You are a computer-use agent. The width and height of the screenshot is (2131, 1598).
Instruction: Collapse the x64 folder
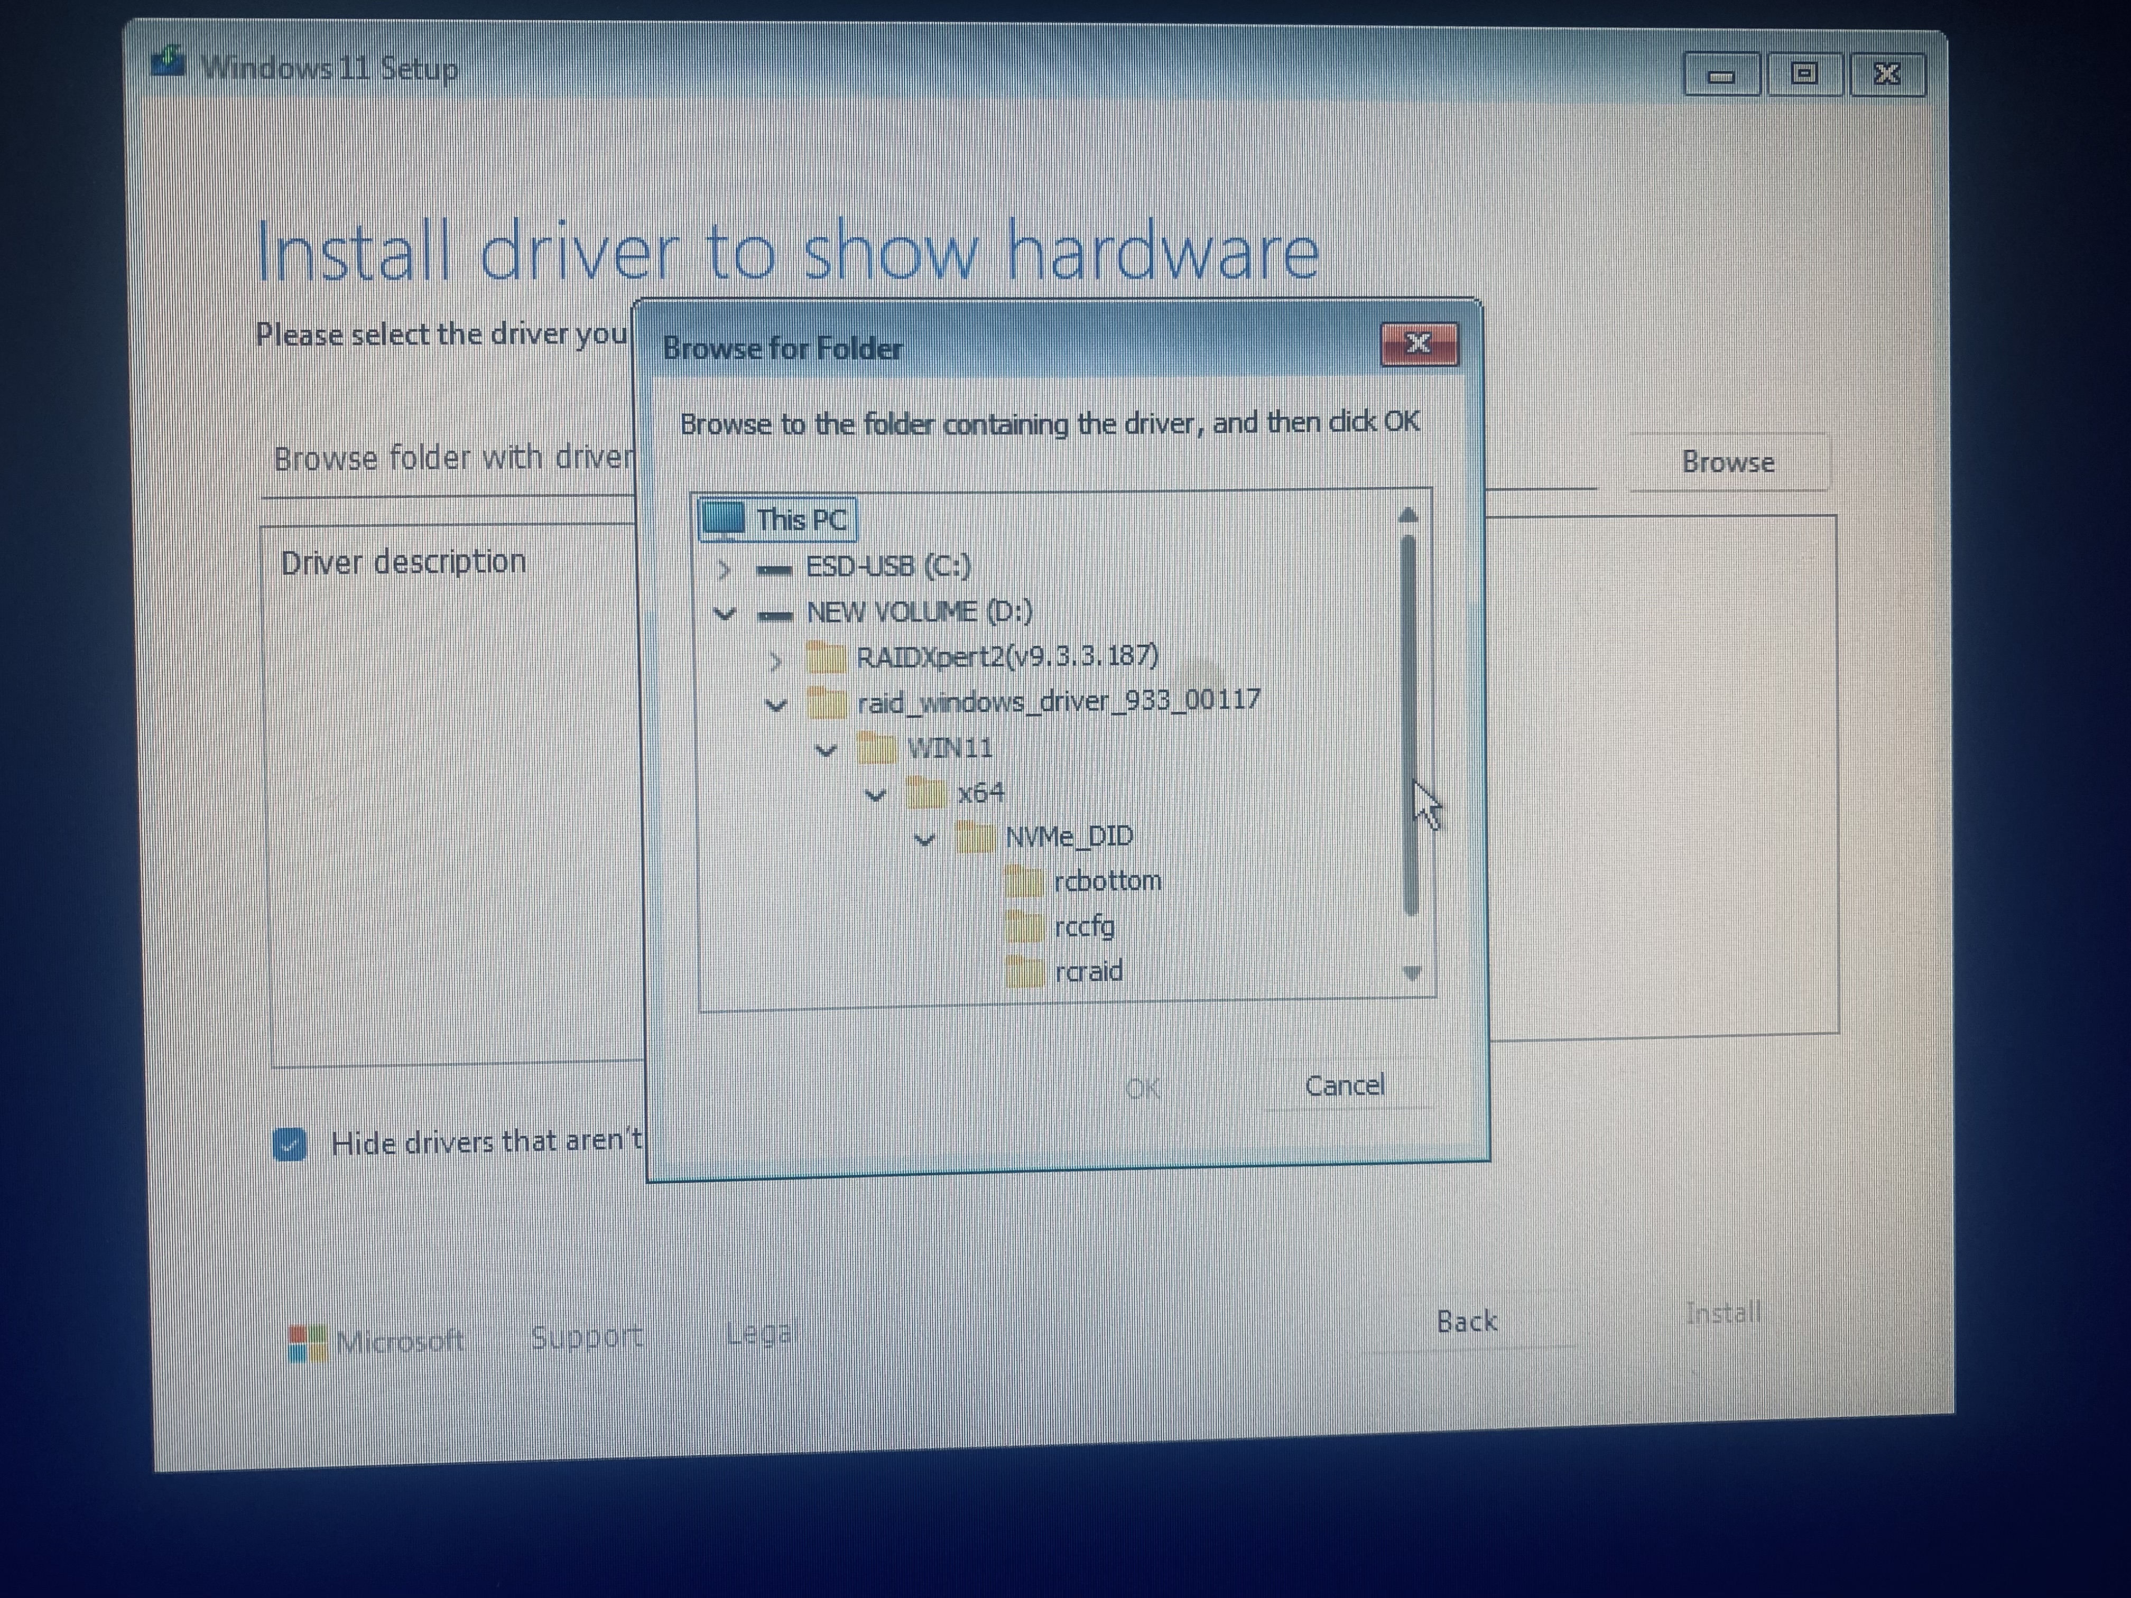pos(875,795)
